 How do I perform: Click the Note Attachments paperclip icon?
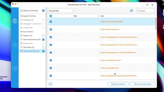coord(21,39)
